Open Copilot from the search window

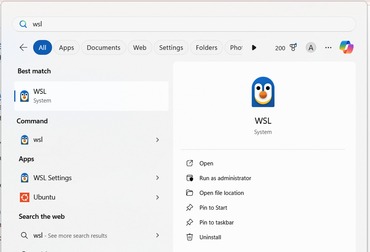[345, 47]
